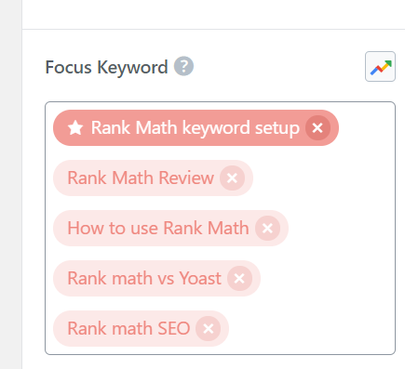Image resolution: width=405 pixels, height=369 pixels.
Task: Remove the 'Rank Math Review' keyword tag
Action: click(x=232, y=178)
